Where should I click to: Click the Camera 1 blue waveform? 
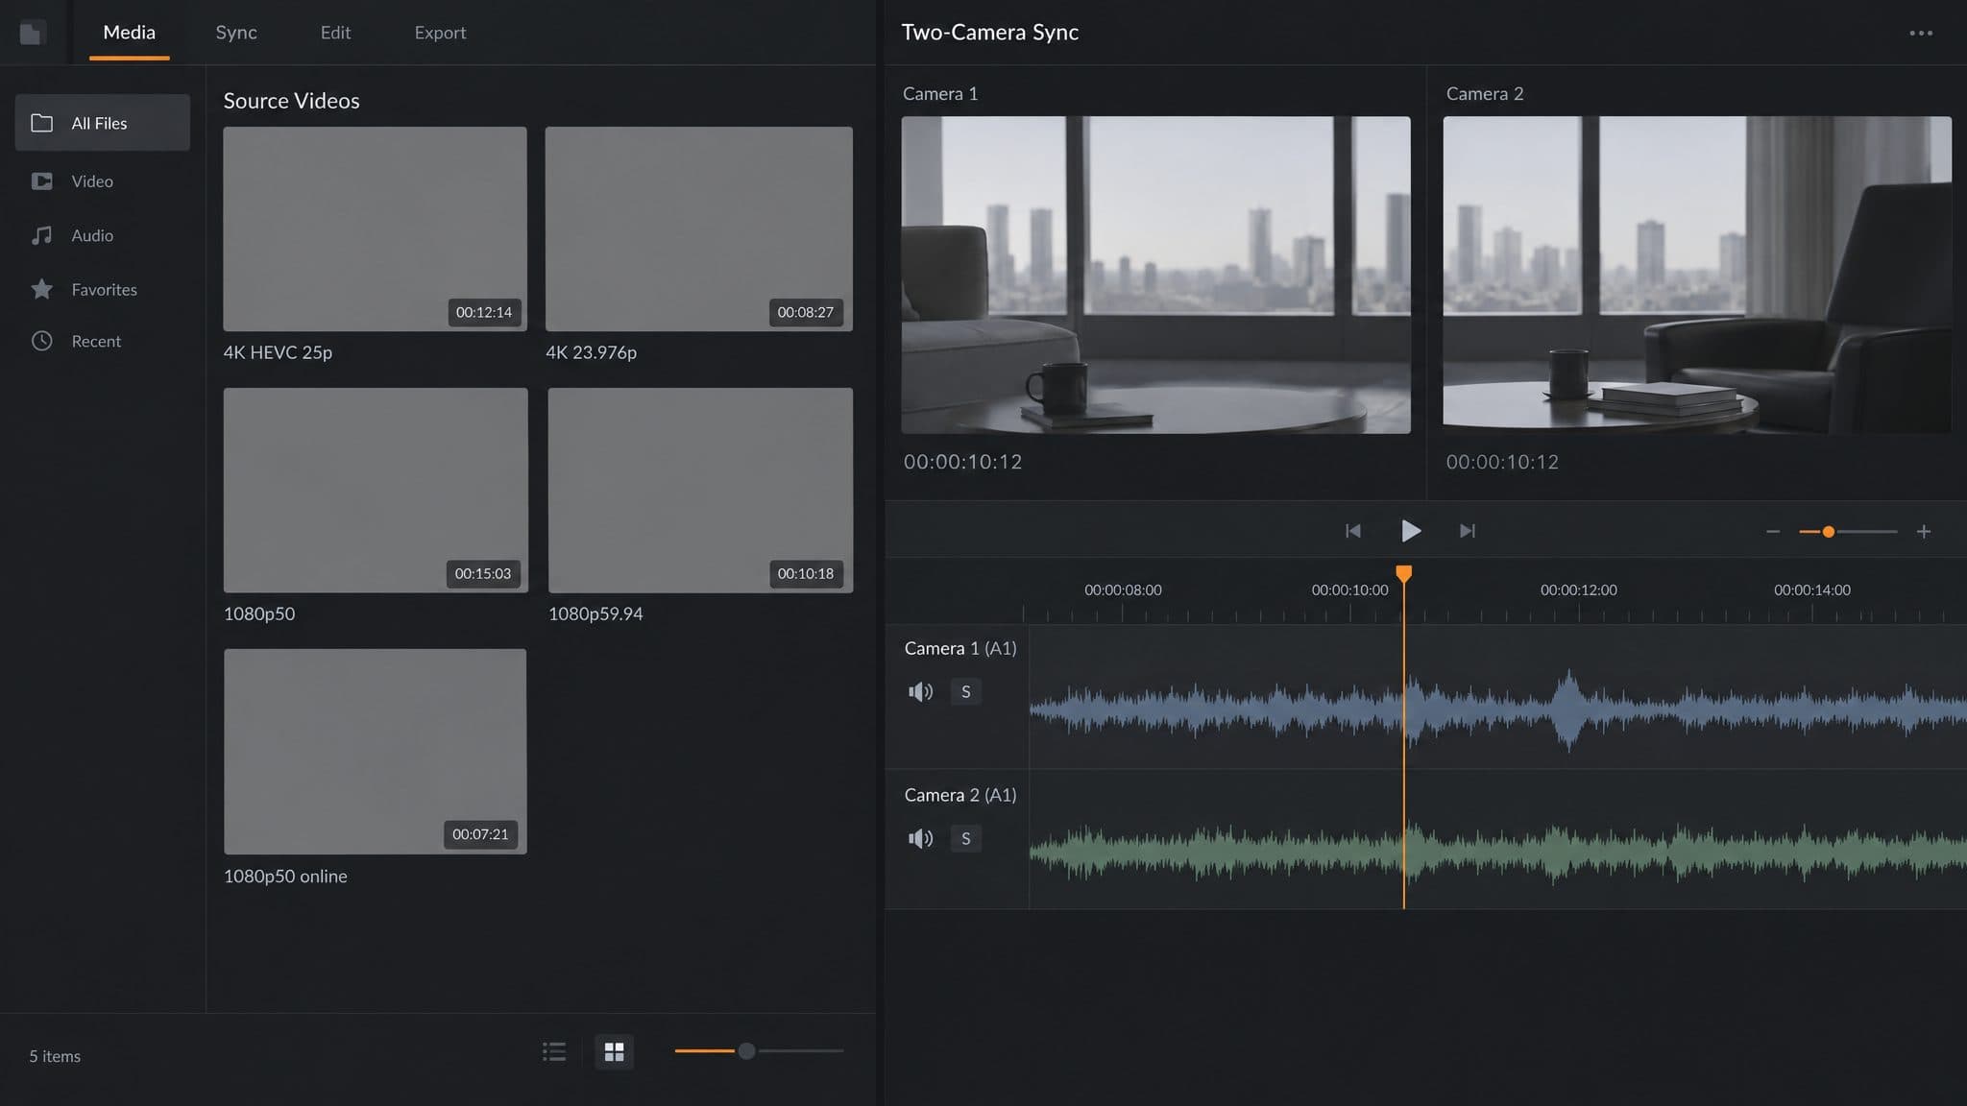coord(1498,710)
